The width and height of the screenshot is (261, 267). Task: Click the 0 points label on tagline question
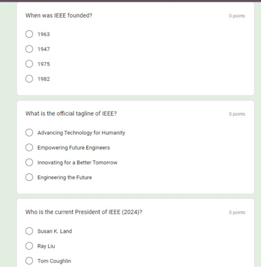click(237, 114)
